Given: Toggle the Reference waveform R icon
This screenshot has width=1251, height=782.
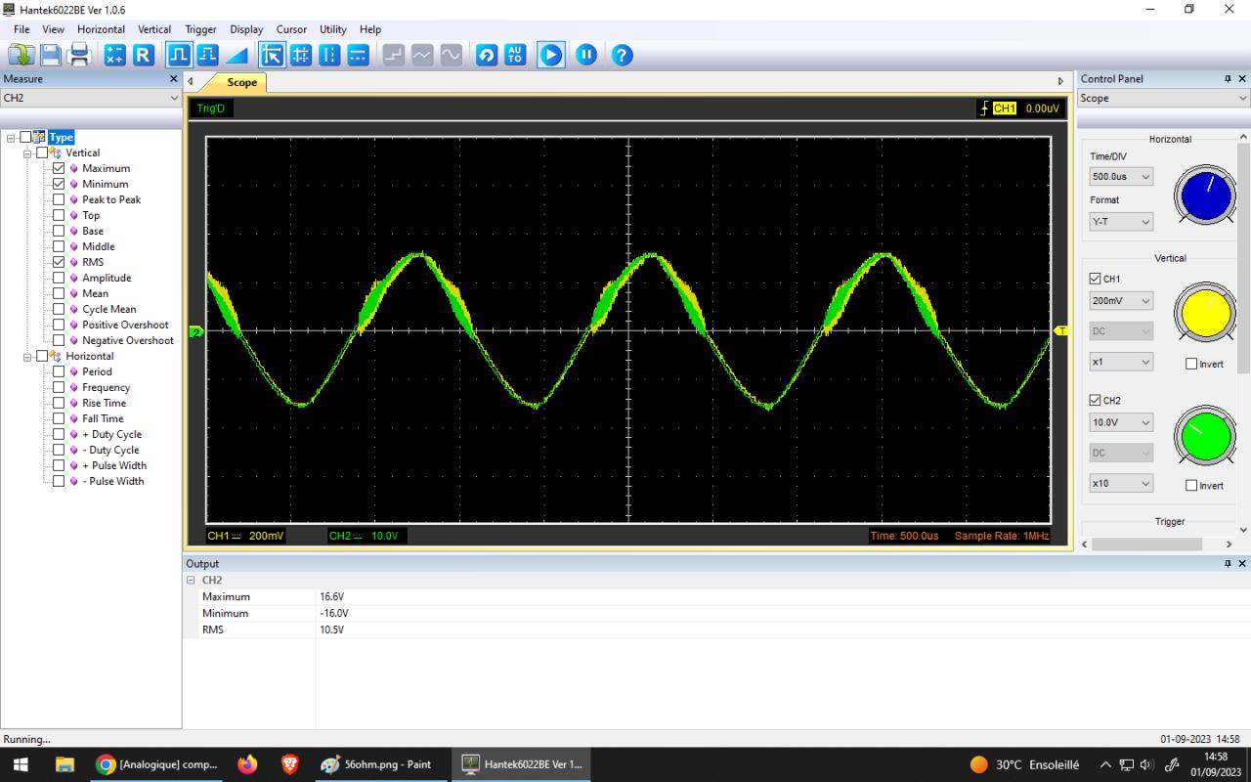Looking at the screenshot, I should pos(144,55).
